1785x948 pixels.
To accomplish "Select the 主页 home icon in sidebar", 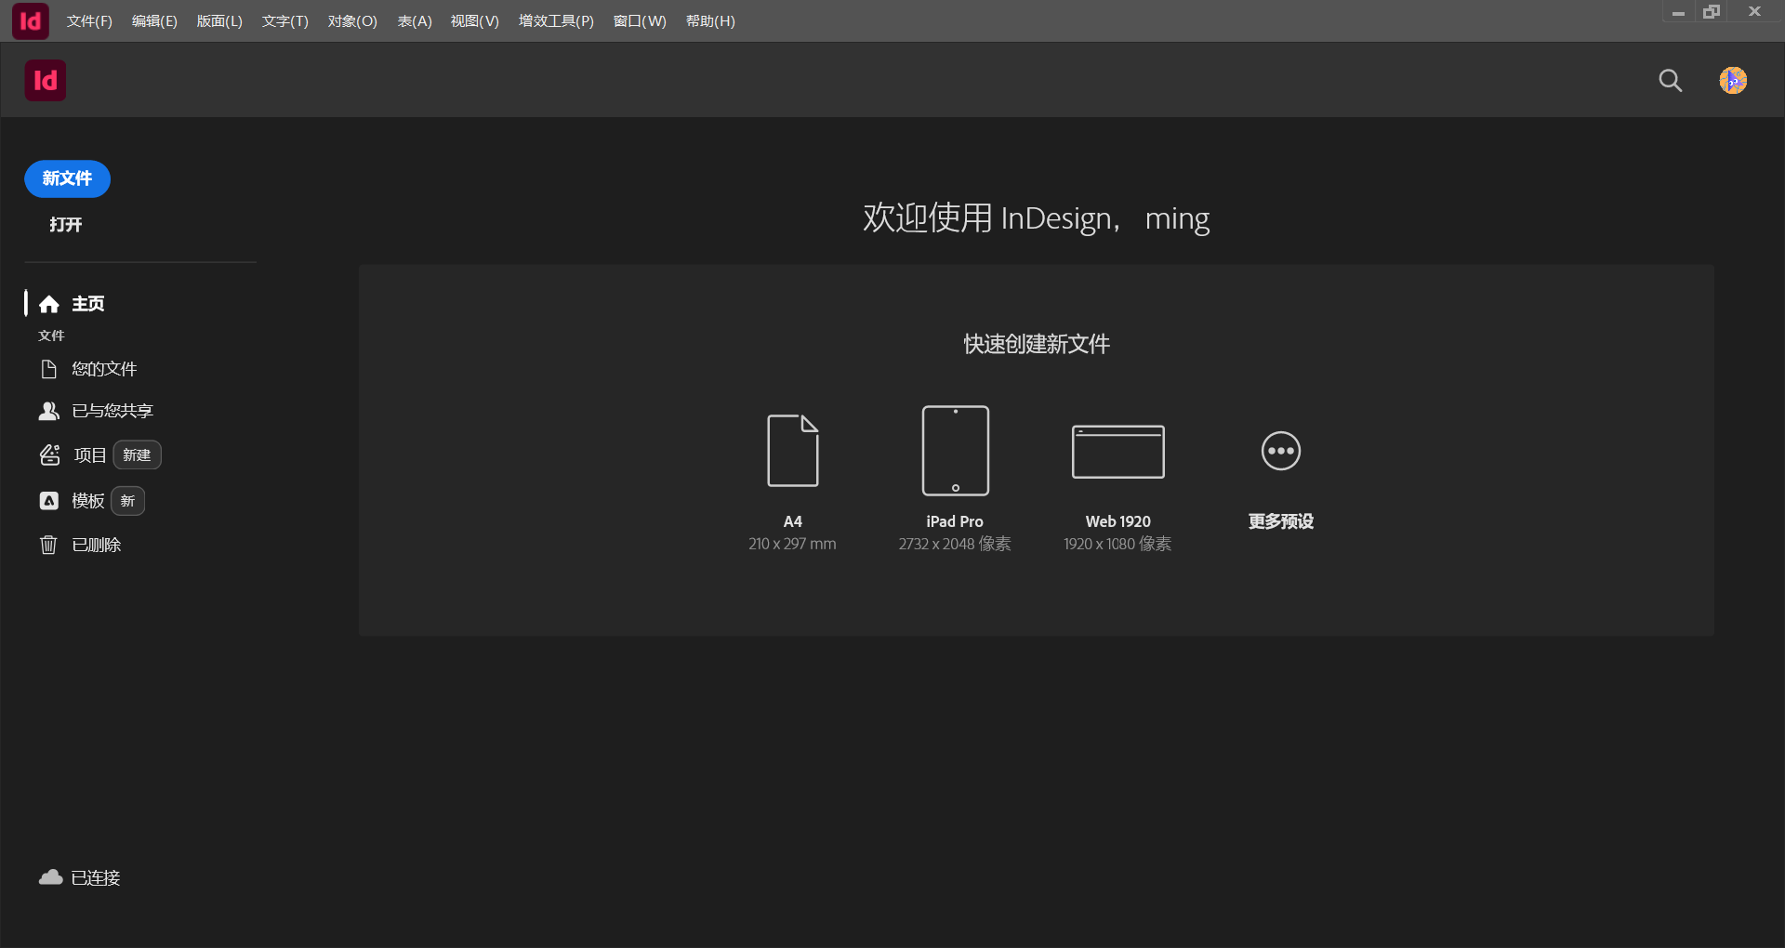I will tap(49, 304).
